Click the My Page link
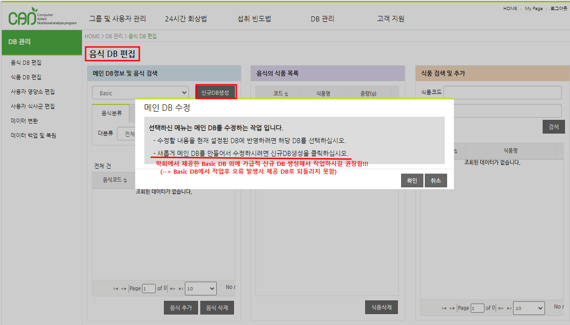Image resolution: width=570 pixels, height=325 pixels. tap(534, 8)
